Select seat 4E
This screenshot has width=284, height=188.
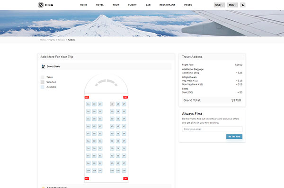coord(118,126)
